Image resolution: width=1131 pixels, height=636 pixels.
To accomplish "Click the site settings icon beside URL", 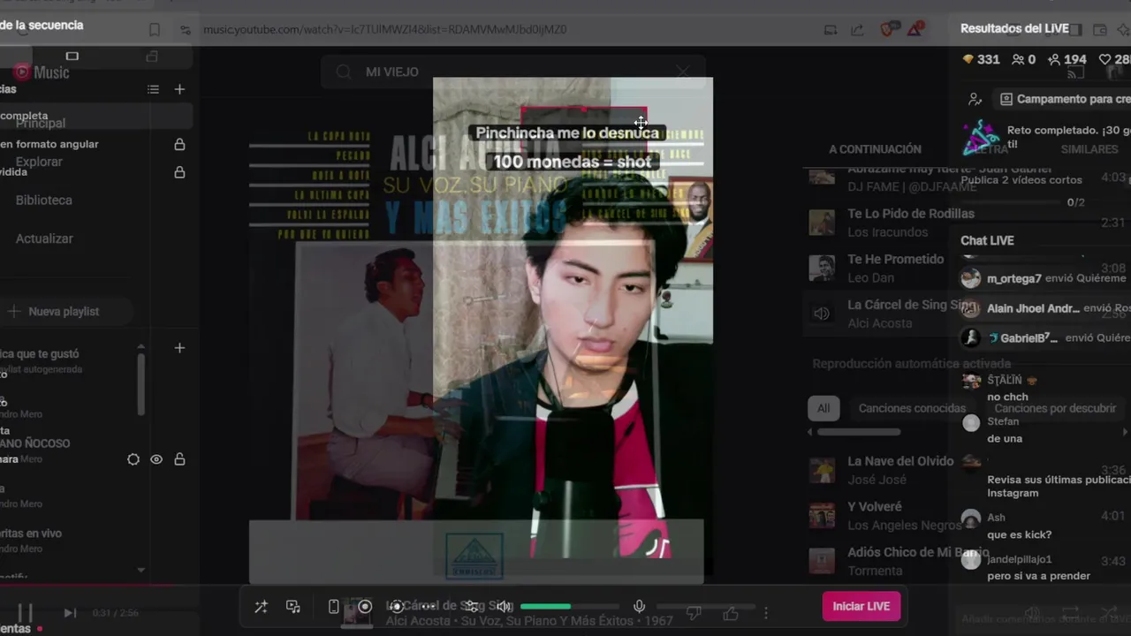I will tap(185, 30).
